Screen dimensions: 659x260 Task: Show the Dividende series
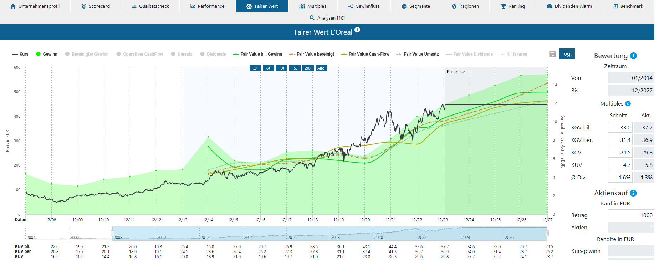(x=213, y=54)
